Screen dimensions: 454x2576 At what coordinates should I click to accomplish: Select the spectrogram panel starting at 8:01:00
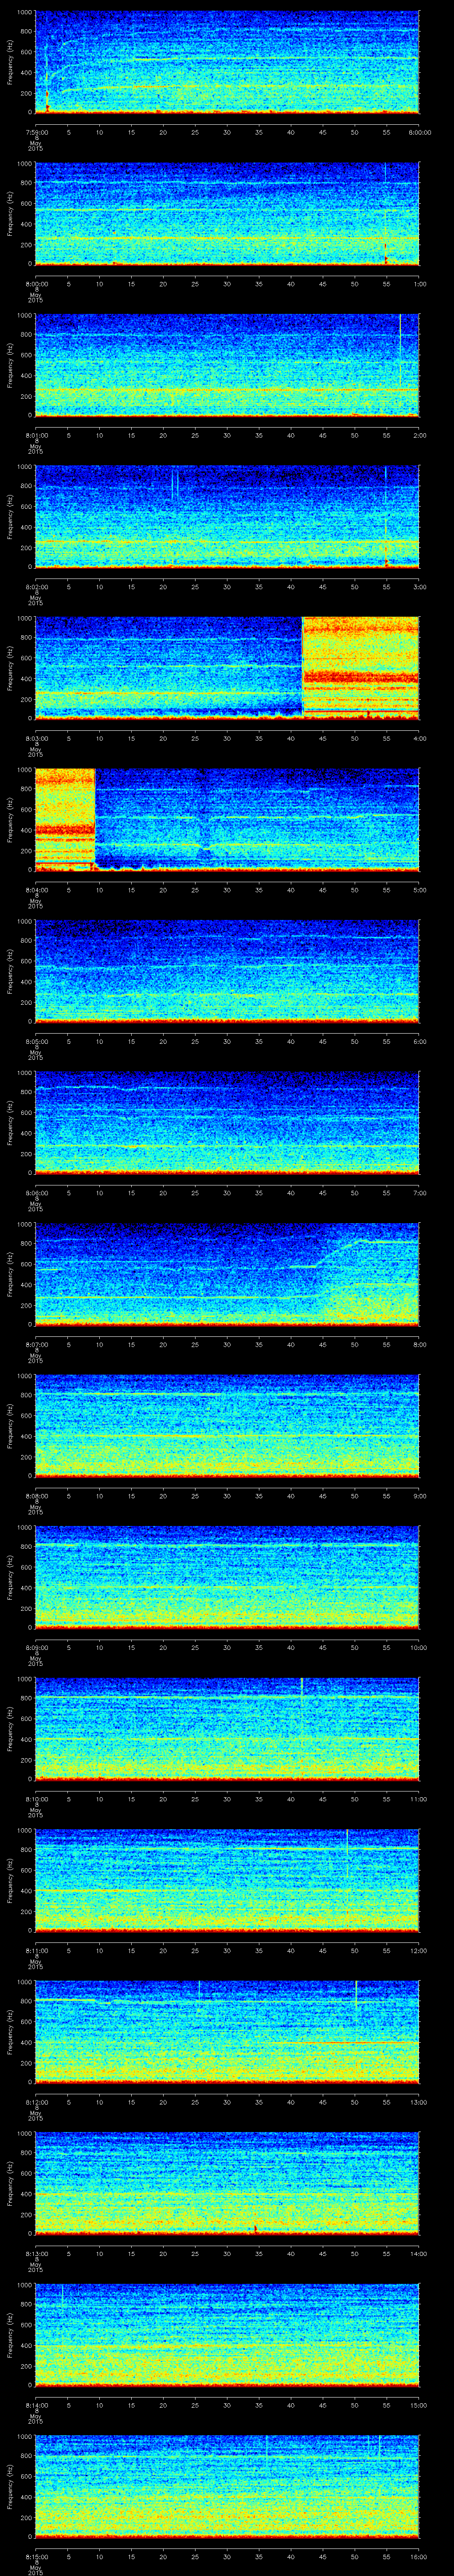pos(227,365)
